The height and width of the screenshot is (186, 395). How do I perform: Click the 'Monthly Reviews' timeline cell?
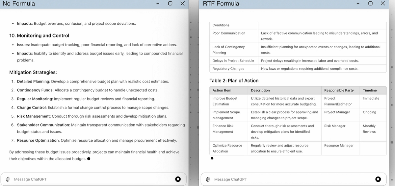coord(373,132)
